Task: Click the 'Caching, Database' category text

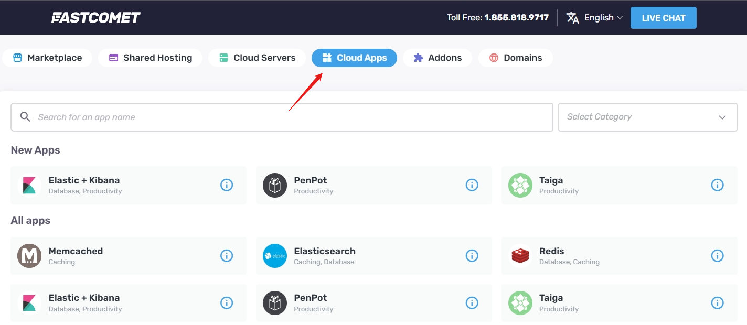Action: (324, 262)
